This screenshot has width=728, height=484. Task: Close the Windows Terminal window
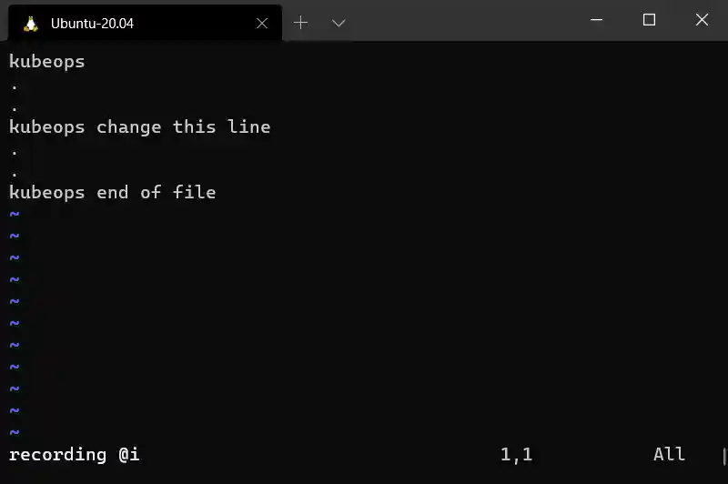point(702,20)
